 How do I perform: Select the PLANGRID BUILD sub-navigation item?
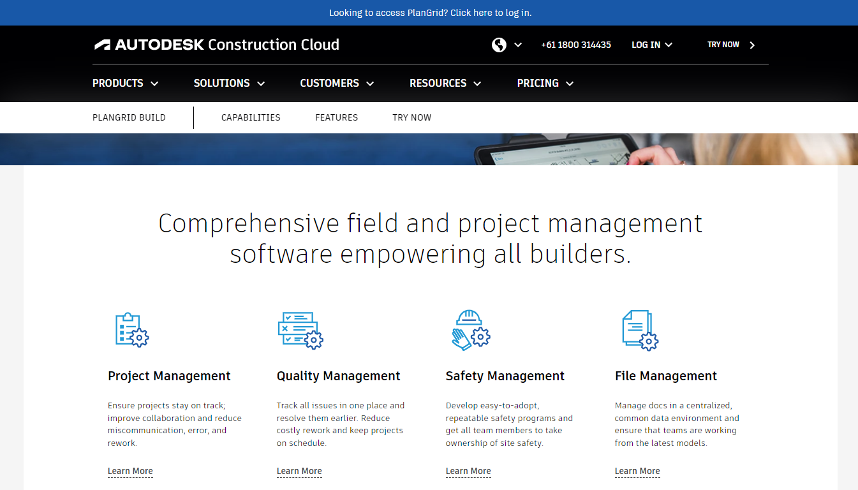pos(129,117)
